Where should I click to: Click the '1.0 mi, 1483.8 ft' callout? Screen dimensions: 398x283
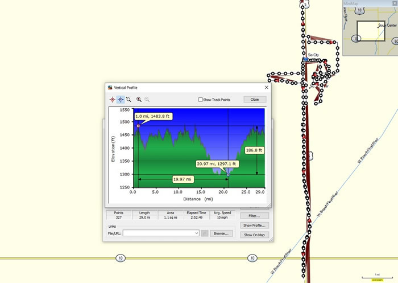click(153, 117)
